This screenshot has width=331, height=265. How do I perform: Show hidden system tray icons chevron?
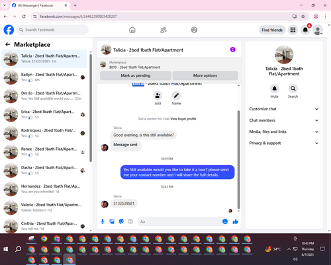(x=289, y=249)
